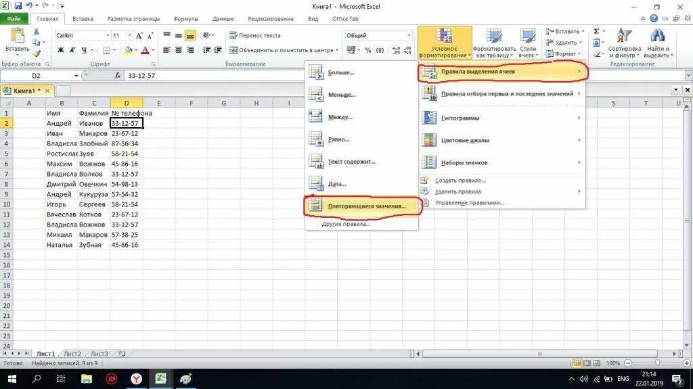Click the Delete cells (Удалить) button
This screenshot has height=389, width=693.
click(564, 43)
